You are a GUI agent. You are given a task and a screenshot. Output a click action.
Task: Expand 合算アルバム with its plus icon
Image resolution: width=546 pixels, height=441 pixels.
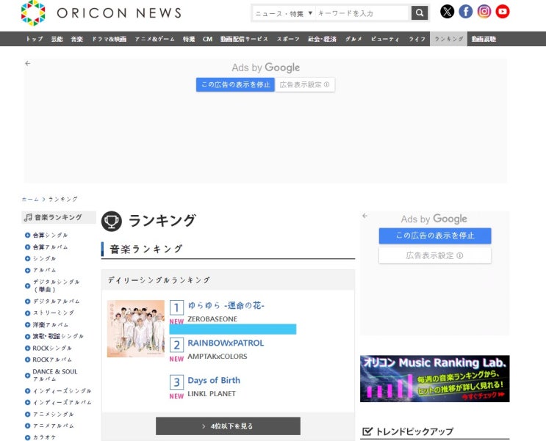coord(27,247)
